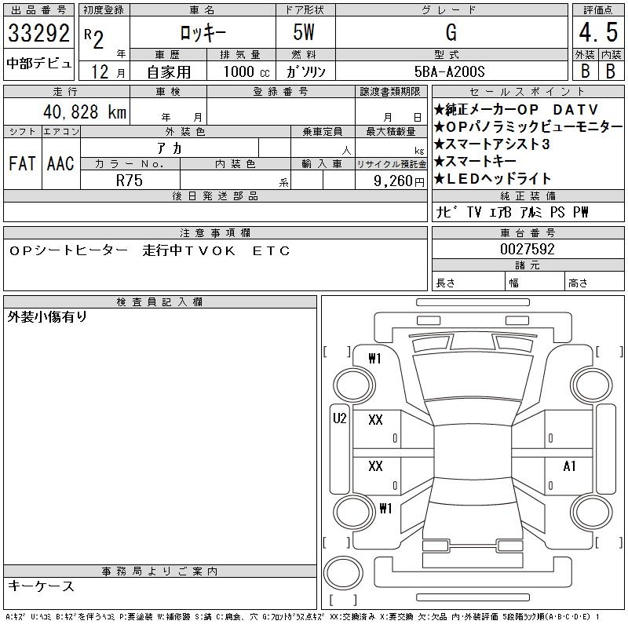The image size is (628, 628).
Task: Click the 諸元 header
Action: click(x=528, y=265)
